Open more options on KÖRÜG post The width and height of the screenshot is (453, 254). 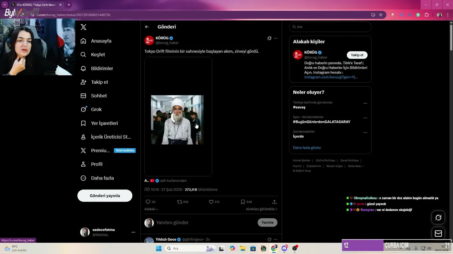coord(276,38)
